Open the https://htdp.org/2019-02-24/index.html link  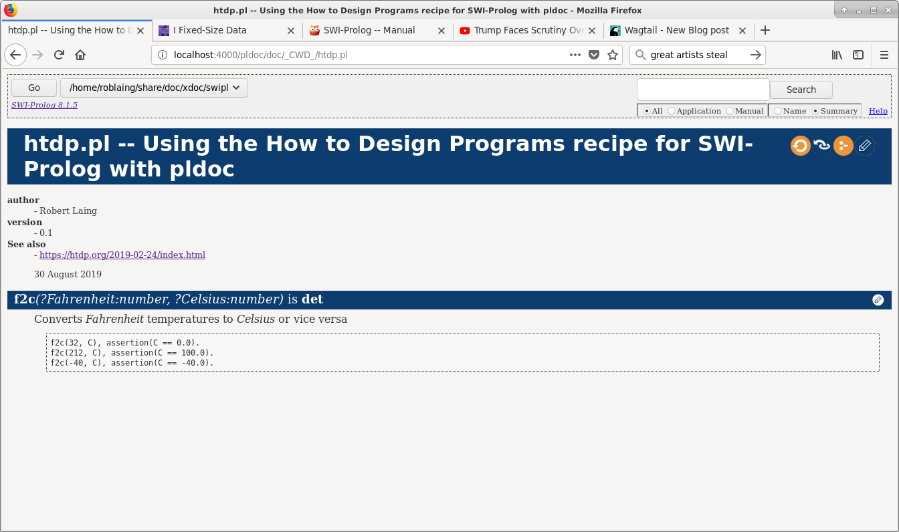122,255
